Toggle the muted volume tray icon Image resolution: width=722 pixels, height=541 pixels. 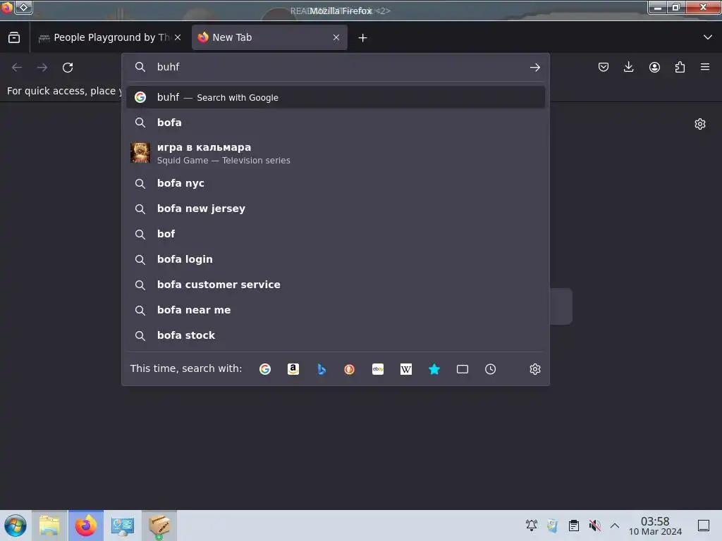(x=595, y=525)
